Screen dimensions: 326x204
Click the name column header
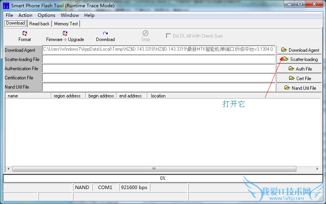tap(28, 96)
